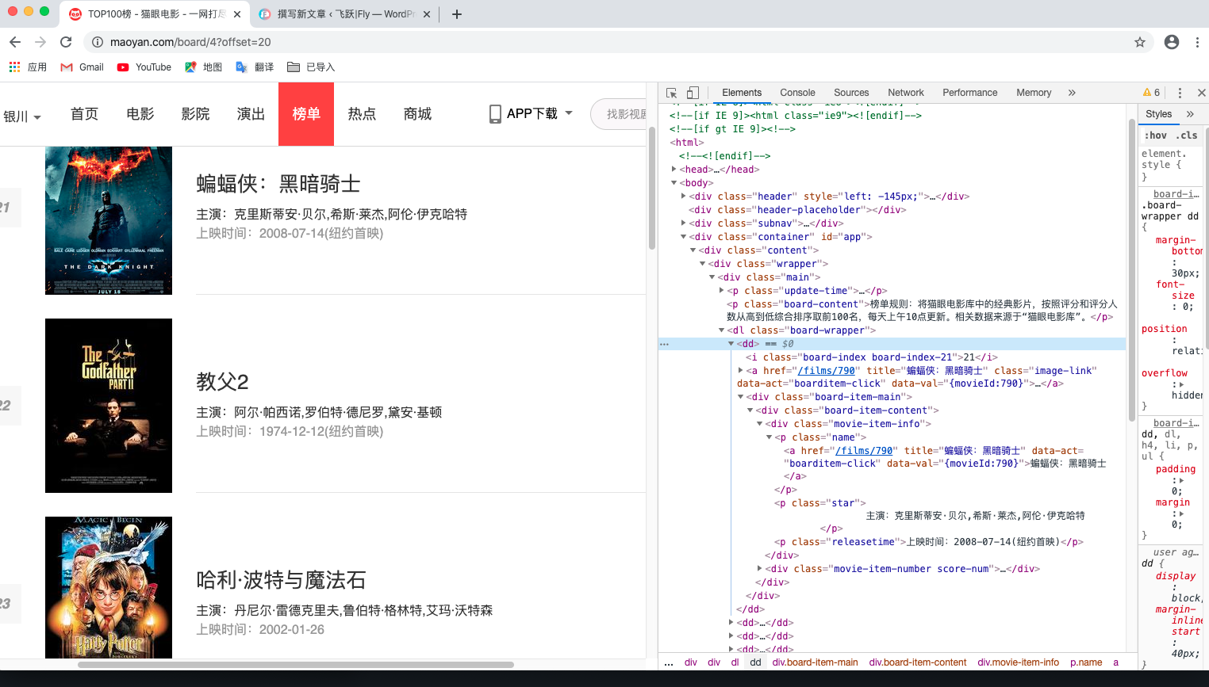Reload the page with refresh icon
Viewport: 1209px width, 687px height.
coord(66,42)
